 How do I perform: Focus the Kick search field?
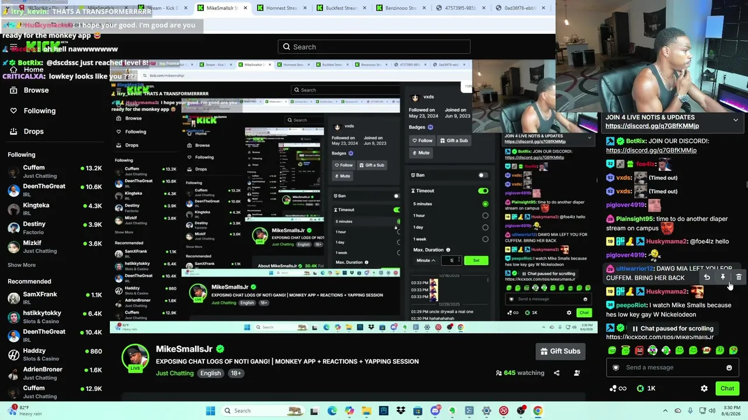coord(374,47)
